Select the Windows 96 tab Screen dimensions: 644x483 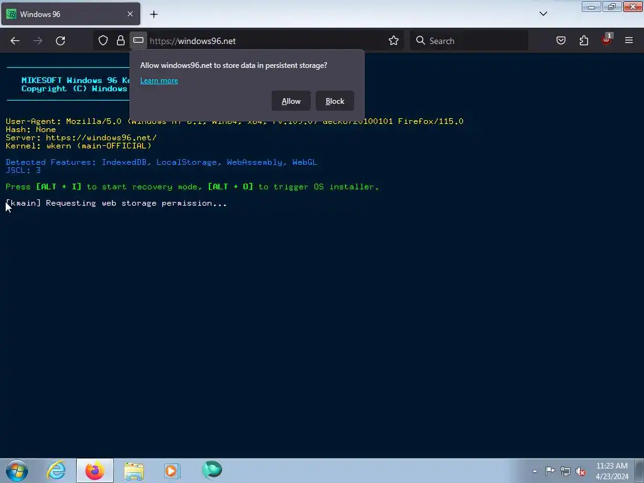[x=70, y=14]
